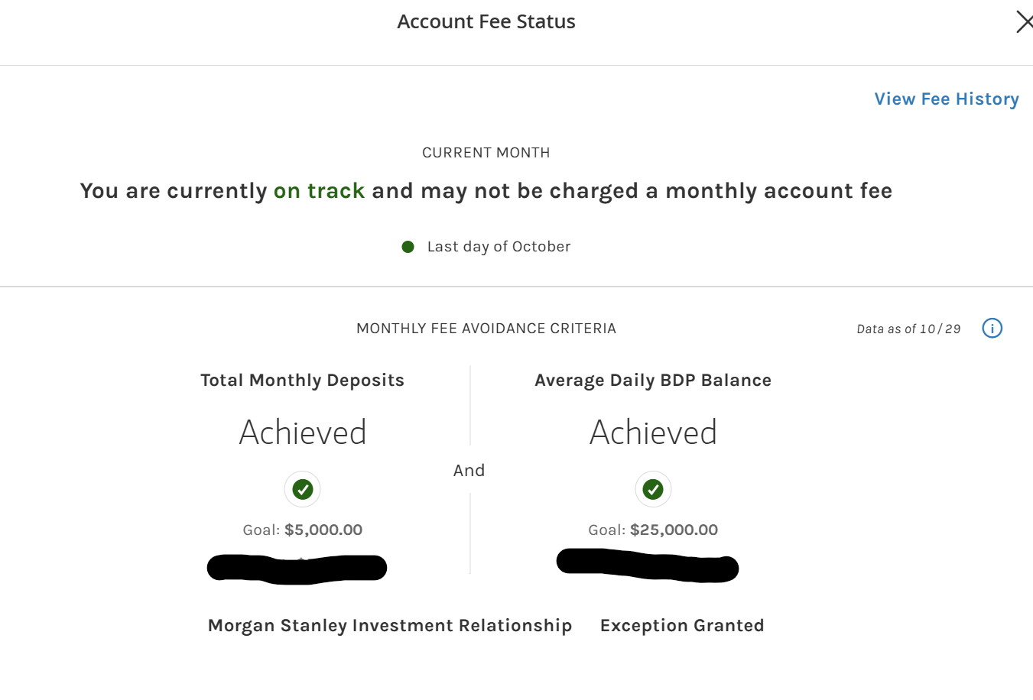Click the CURRENT MONTH label
This screenshot has height=700, width=1033.
(x=486, y=153)
